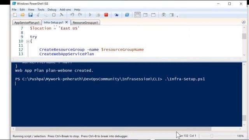Open the Debug menu
The image size is (249, 140).
52,9
